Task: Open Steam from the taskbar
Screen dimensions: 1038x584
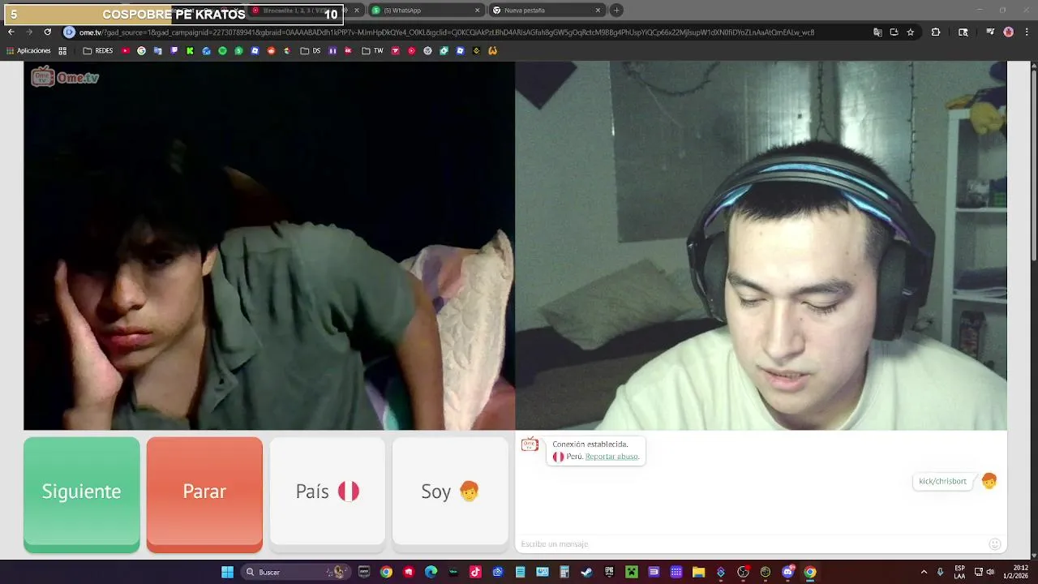Action: tap(586, 572)
